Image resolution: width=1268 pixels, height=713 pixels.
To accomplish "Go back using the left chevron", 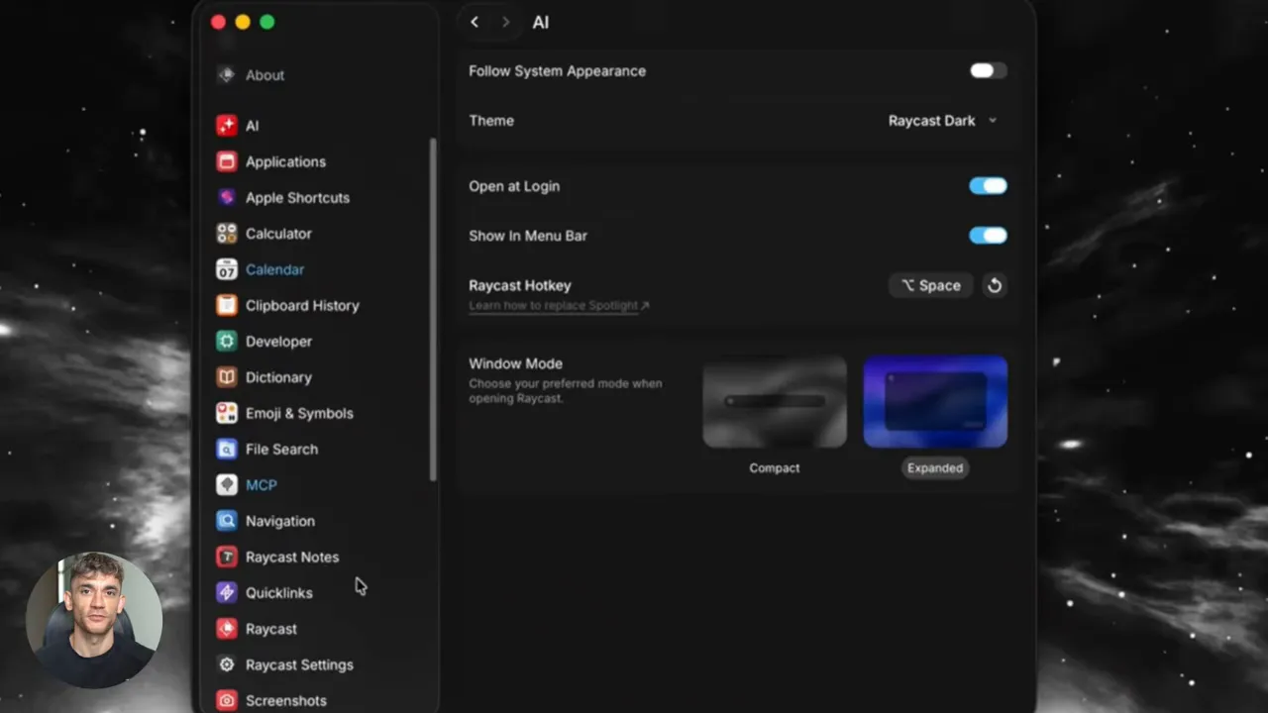I will (475, 22).
